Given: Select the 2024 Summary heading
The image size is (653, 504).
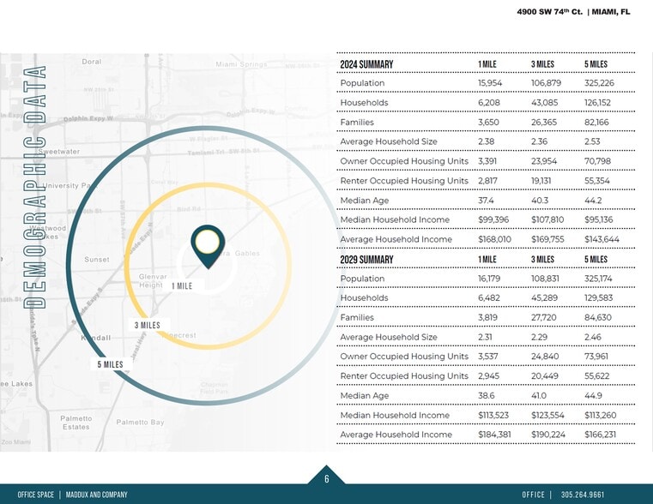Looking at the screenshot, I should pos(366,64).
